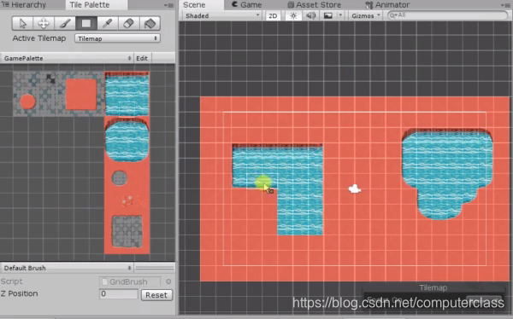Open the Default Brush dropdown
The height and width of the screenshot is (319, 513).
point(67,268)
